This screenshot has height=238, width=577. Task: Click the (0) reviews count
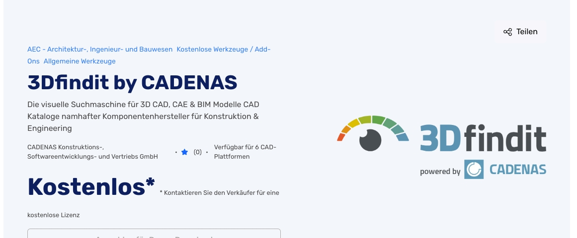pos(198,152)
